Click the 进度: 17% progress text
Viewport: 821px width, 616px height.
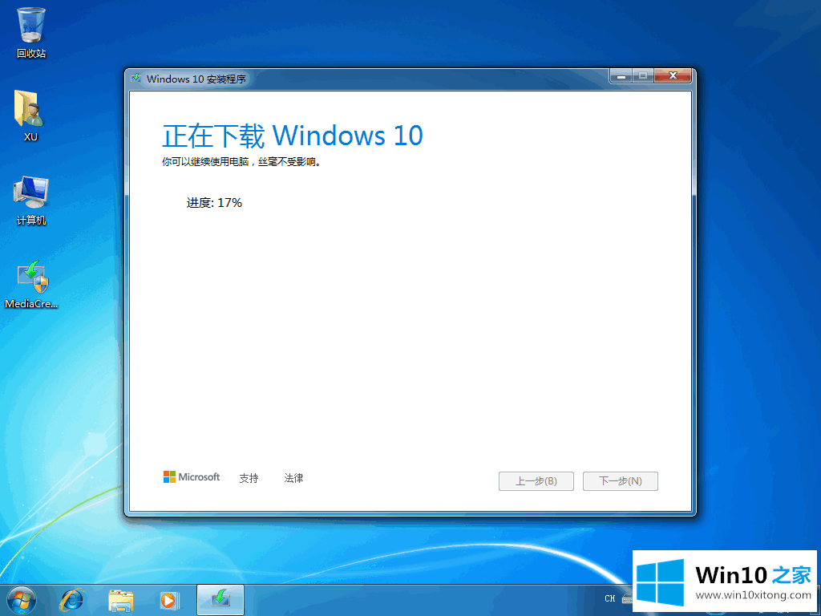214,203
